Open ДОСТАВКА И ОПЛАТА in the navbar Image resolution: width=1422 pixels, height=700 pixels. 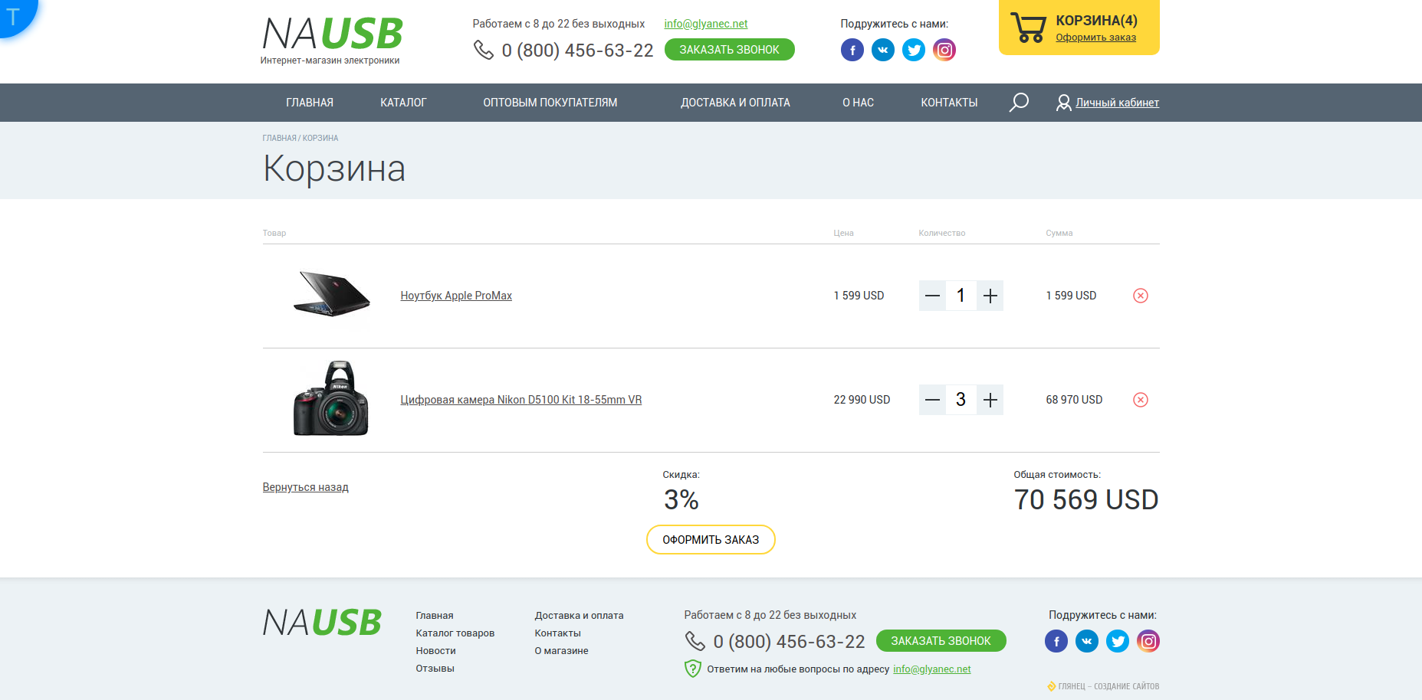pos(735,103)
